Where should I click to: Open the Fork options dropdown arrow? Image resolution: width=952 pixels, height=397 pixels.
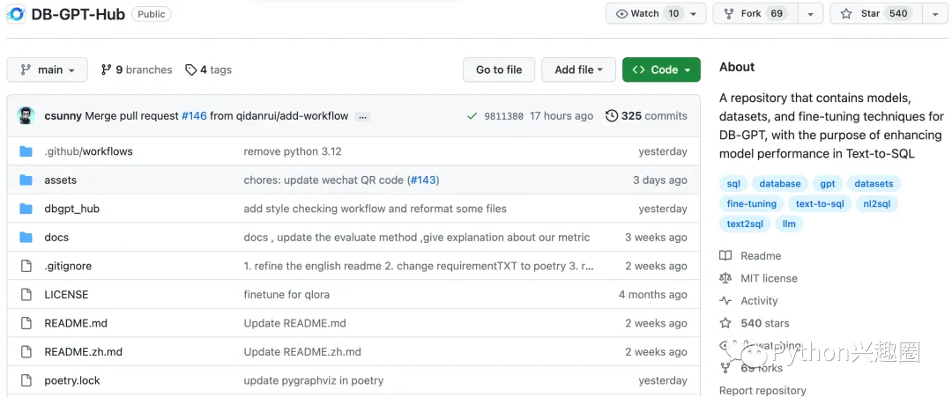click(x=811, y=13)
